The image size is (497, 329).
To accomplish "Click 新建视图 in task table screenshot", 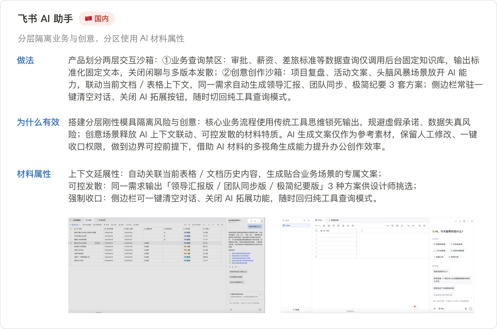I will tap(101, 220).
